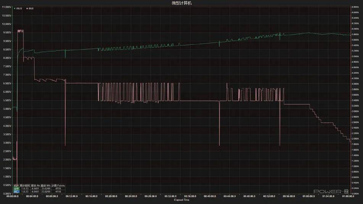
Task: Click the 00:12:00.0 tick on the time axis
Action: [x=71, y=196]
